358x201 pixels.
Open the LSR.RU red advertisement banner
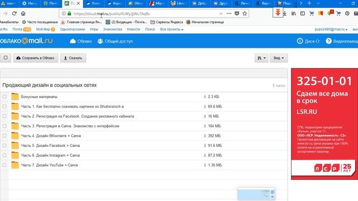[324, 124]
